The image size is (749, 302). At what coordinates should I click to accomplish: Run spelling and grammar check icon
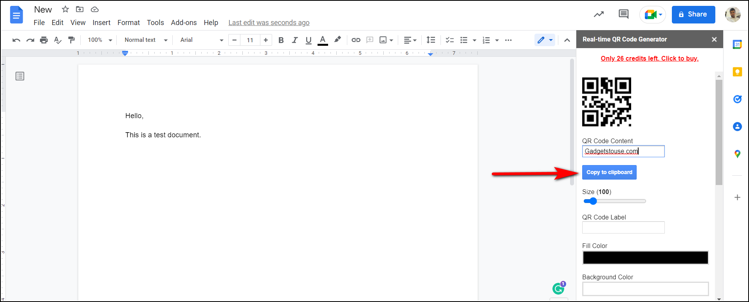coord(58,40)
